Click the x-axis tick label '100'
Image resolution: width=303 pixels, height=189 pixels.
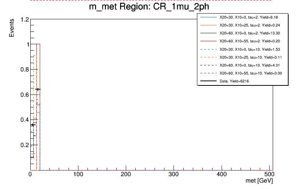[78, 175]
